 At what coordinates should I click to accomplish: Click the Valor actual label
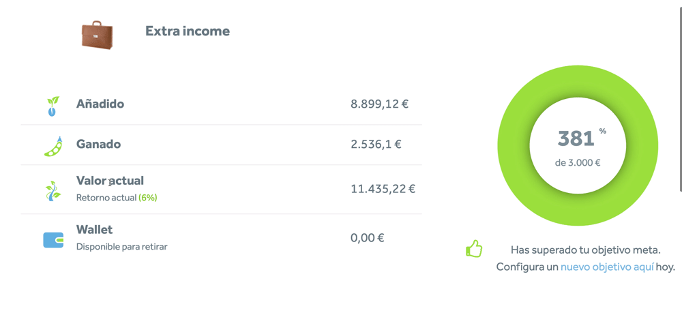(x=110, y=181)
